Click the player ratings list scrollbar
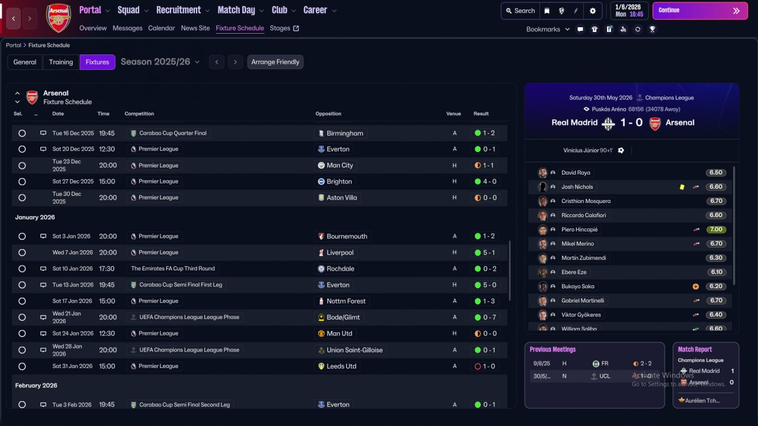 (x=734, y=225)
